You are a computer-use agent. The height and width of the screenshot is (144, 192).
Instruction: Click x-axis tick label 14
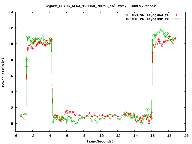point(135,136)
